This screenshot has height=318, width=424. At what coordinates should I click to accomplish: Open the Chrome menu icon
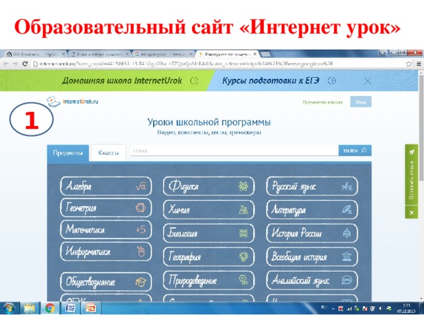click(x=419, y=64)
